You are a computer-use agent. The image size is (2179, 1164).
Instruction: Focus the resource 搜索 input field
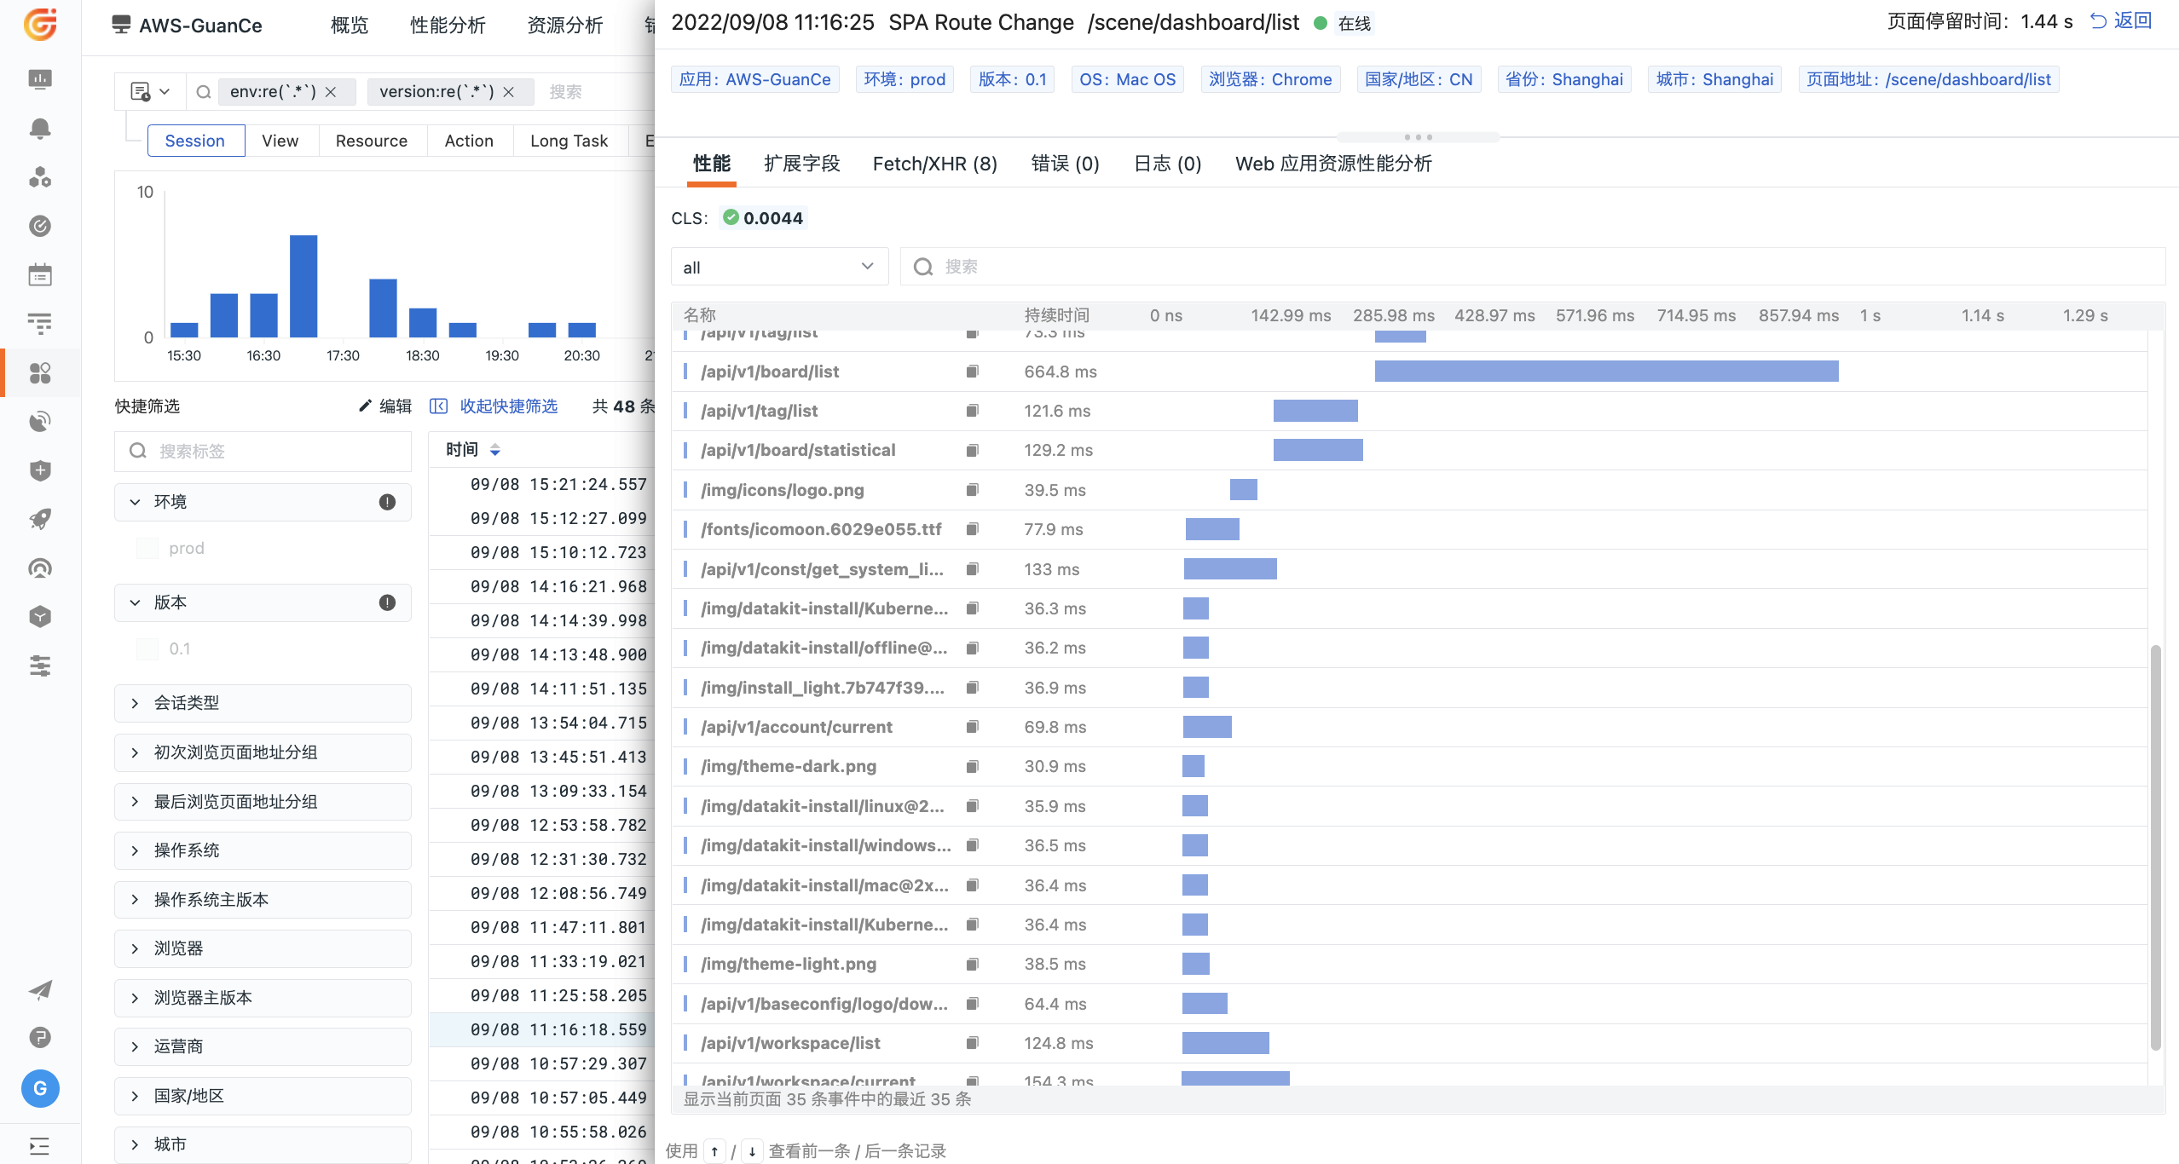[1533, 267]
